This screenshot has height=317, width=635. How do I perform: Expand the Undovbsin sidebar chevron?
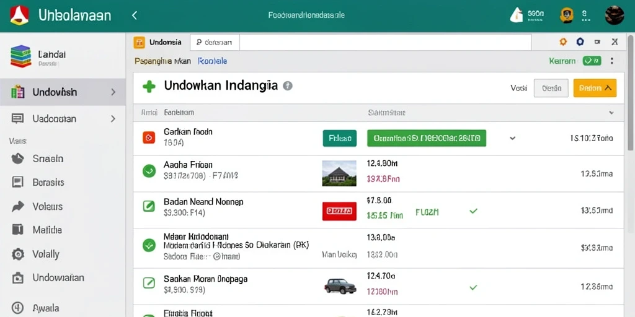click(113, 92)
